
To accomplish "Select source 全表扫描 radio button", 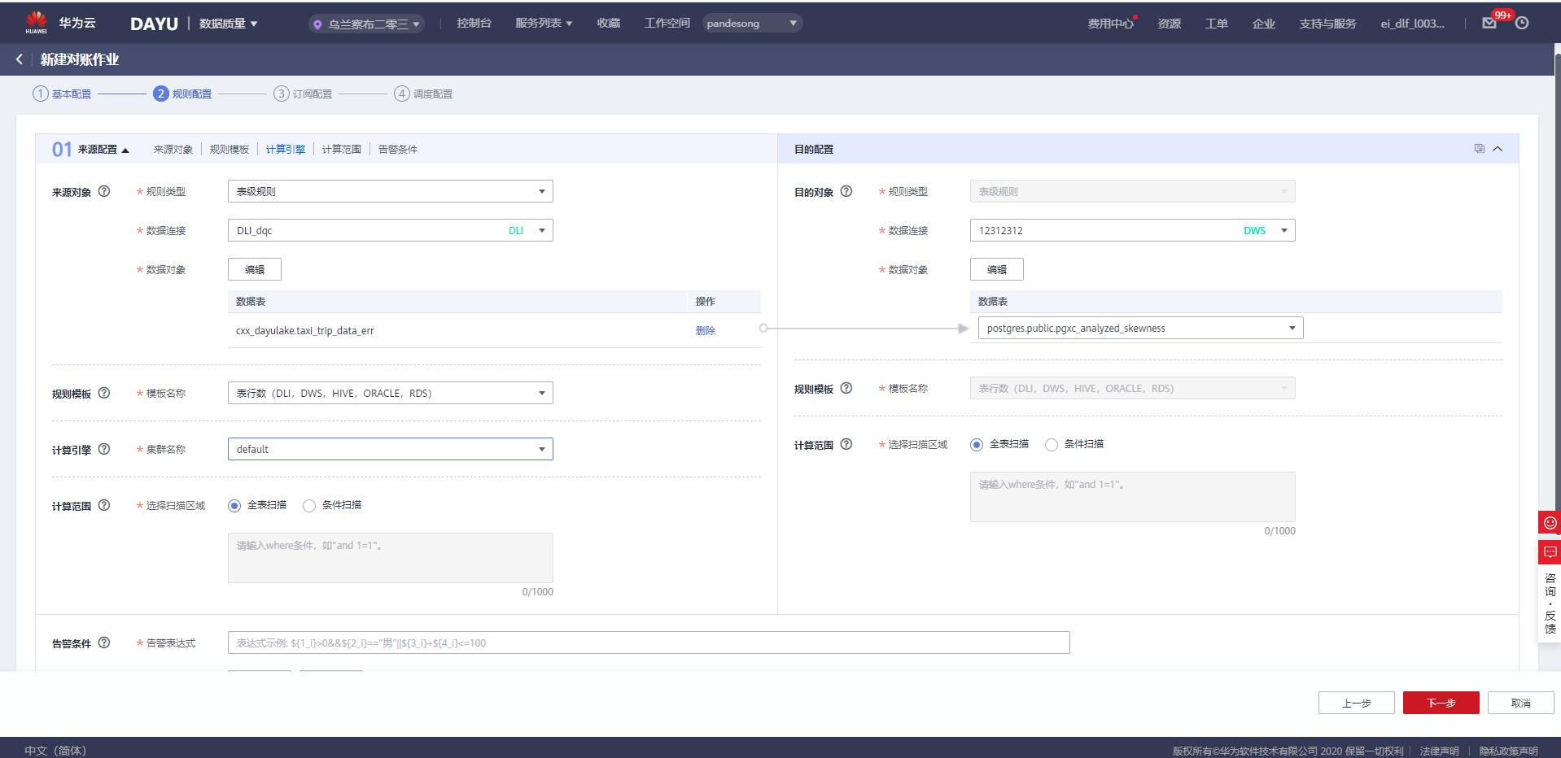I will pos(234,506).
